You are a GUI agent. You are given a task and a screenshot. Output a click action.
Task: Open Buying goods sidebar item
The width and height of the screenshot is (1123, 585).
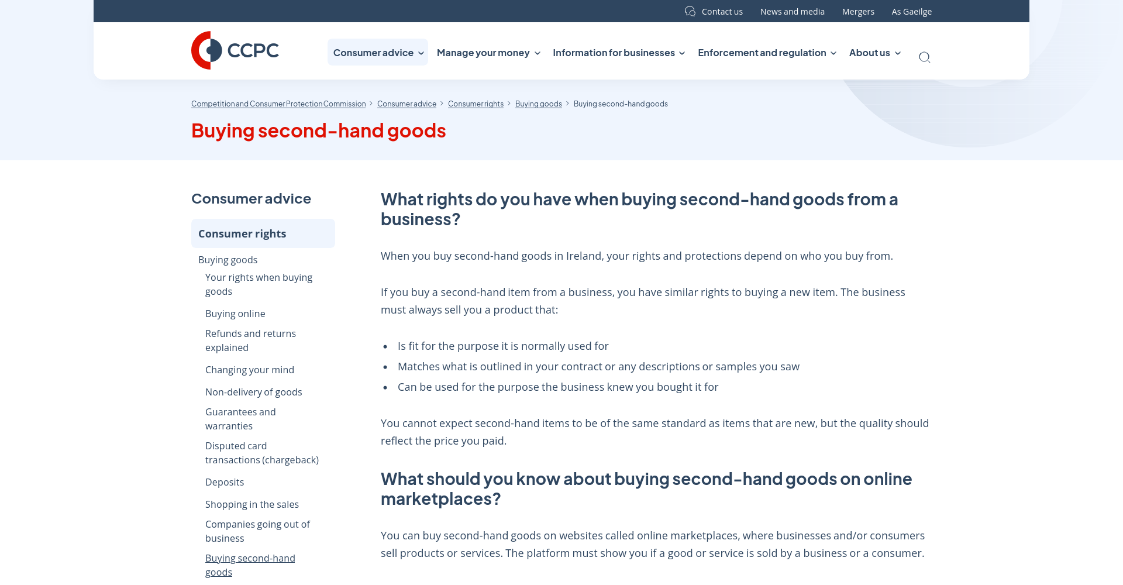coord(228,260)
